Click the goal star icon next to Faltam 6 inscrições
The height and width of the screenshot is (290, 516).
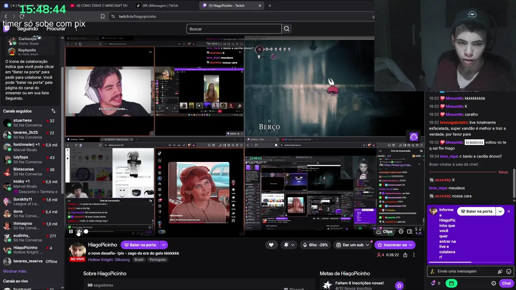click(x=399, y=286)
